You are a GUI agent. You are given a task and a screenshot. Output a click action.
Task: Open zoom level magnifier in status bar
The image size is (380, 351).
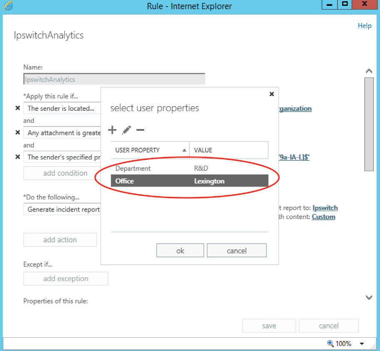tap(330, 343)
